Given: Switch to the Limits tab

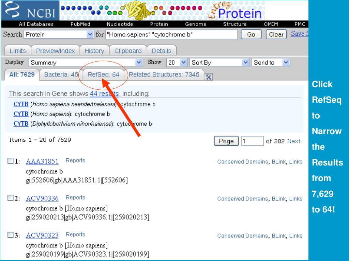Looking at the screenshot, I should [18, 51].
